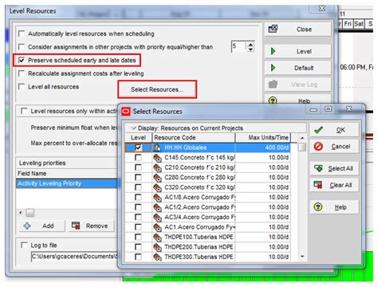Click Cancel in Select Resources dialog
The width and height of the screenshot is (378, 287).
tap(334, 147)
